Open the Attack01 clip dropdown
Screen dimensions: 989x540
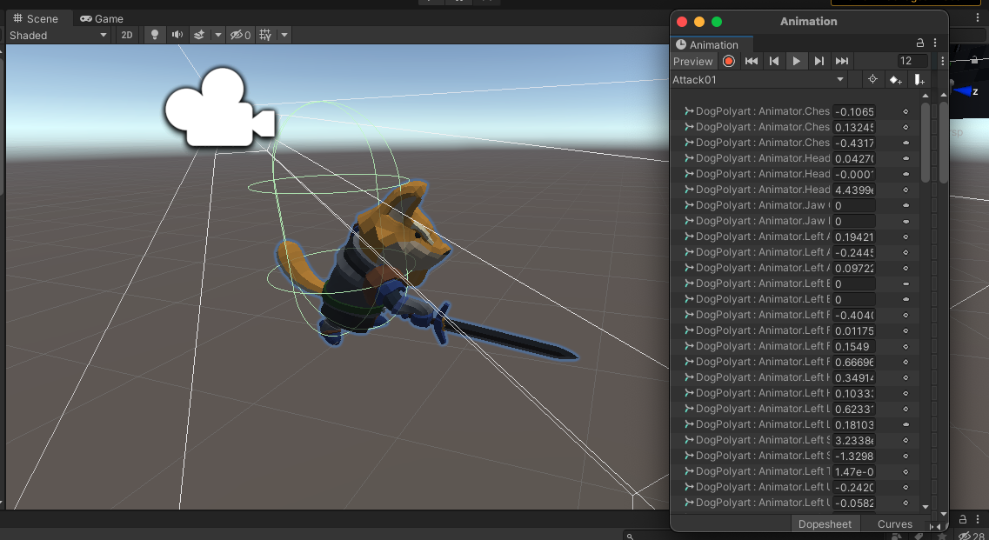[758, 79]
